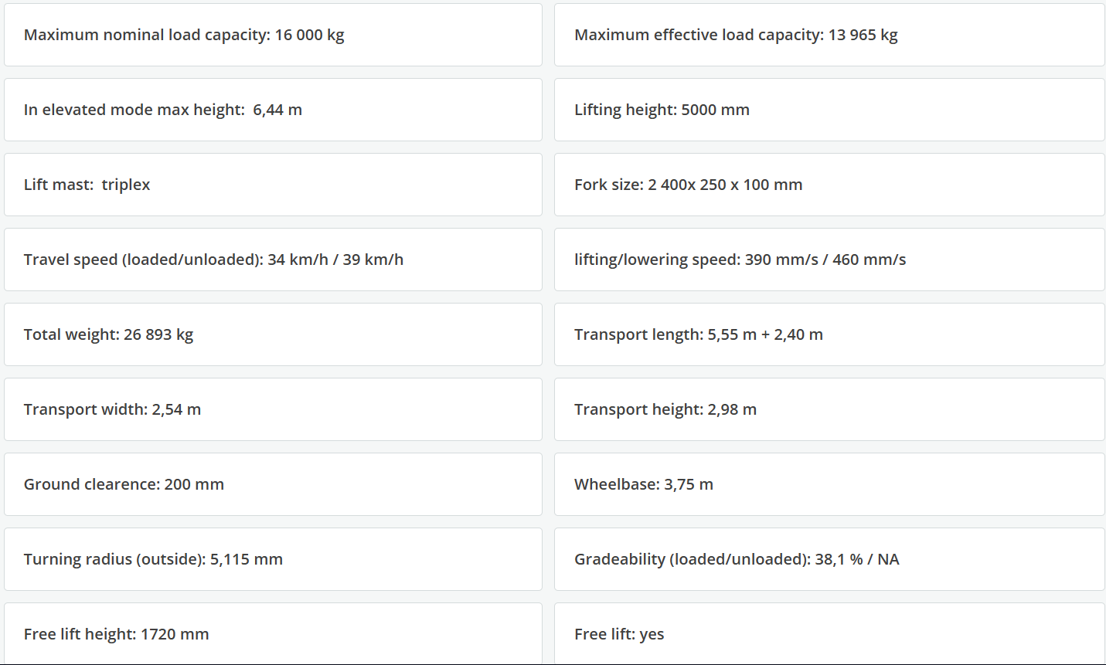
Task: Click the Lift mast triplex card
Action: tap(273, 185)
